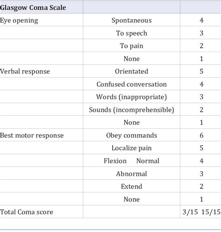Viewport: 221px width, 232px height.
Task: Click the Total Coma score label
Action: (x=27, y=212)
